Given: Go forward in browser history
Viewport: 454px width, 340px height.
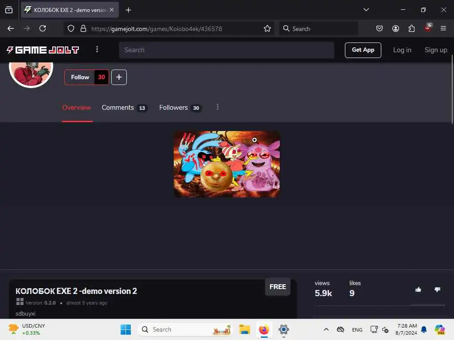Looking at the screenshot, I should pyautogui.click(x=27, y=29).
